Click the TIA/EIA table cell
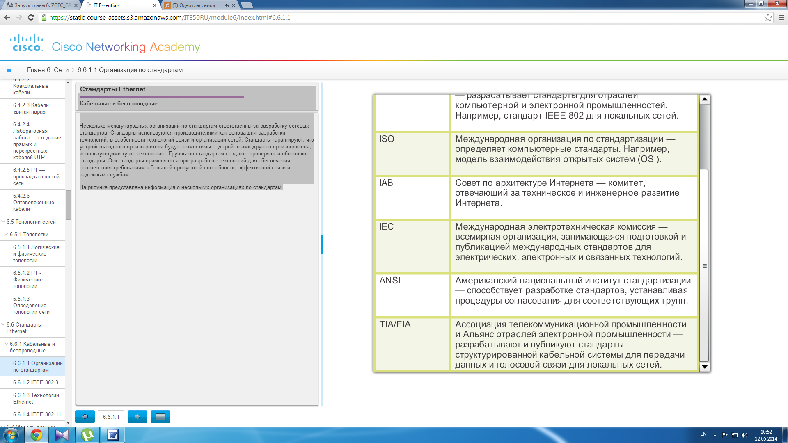Image resolution: width=788 pixels, height=443 pixels. 412,344
